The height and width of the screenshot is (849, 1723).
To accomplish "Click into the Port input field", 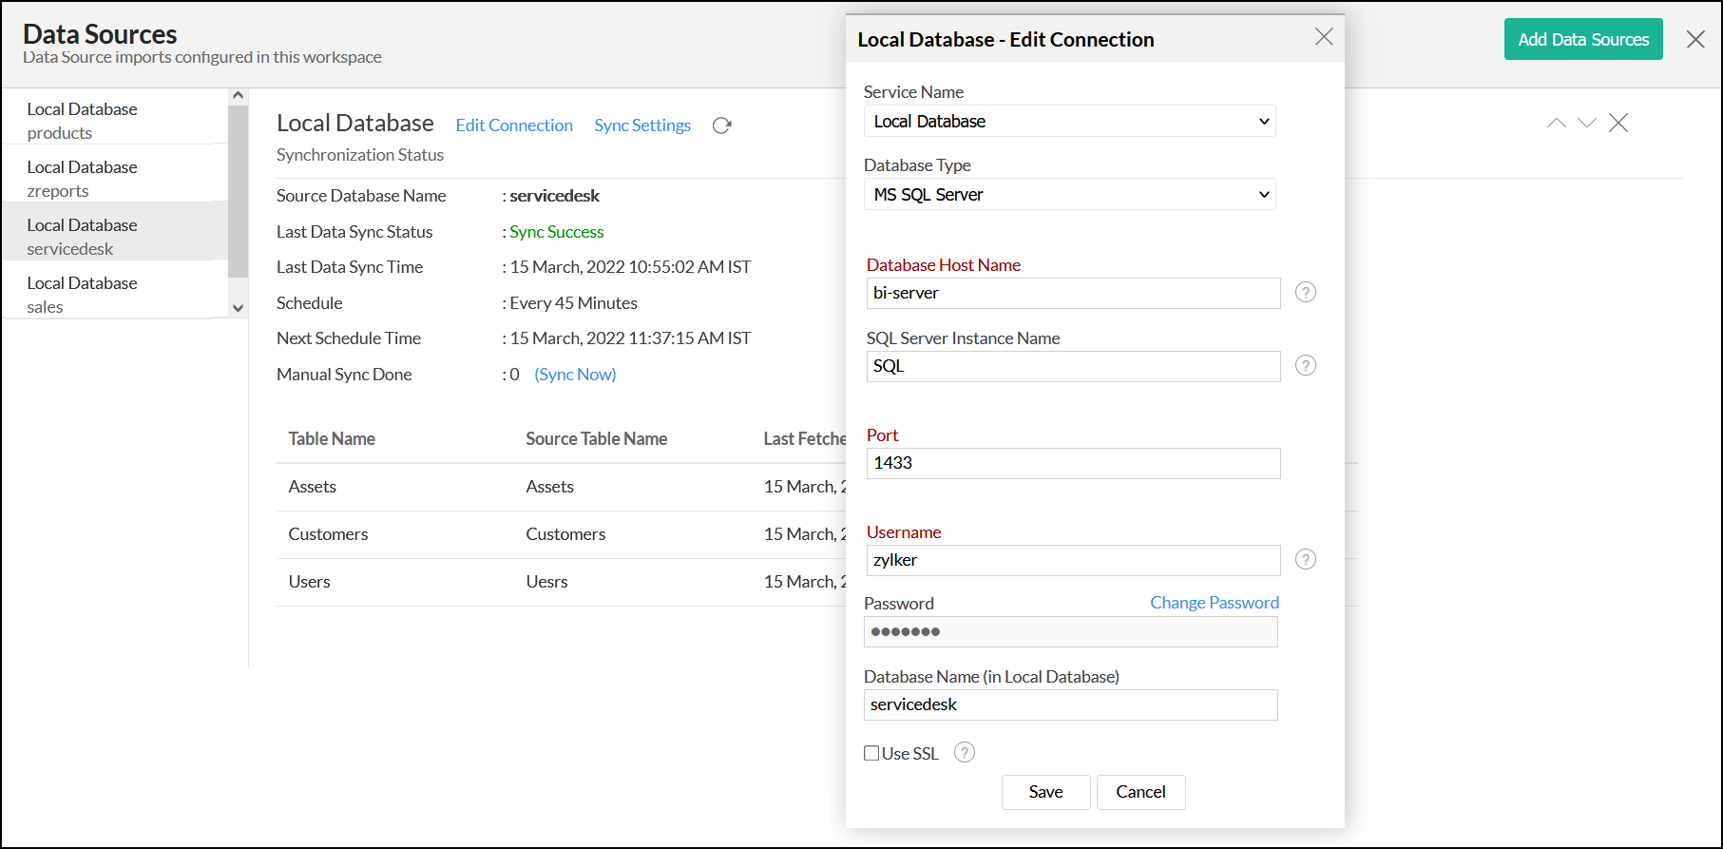I will point(1073,463).
